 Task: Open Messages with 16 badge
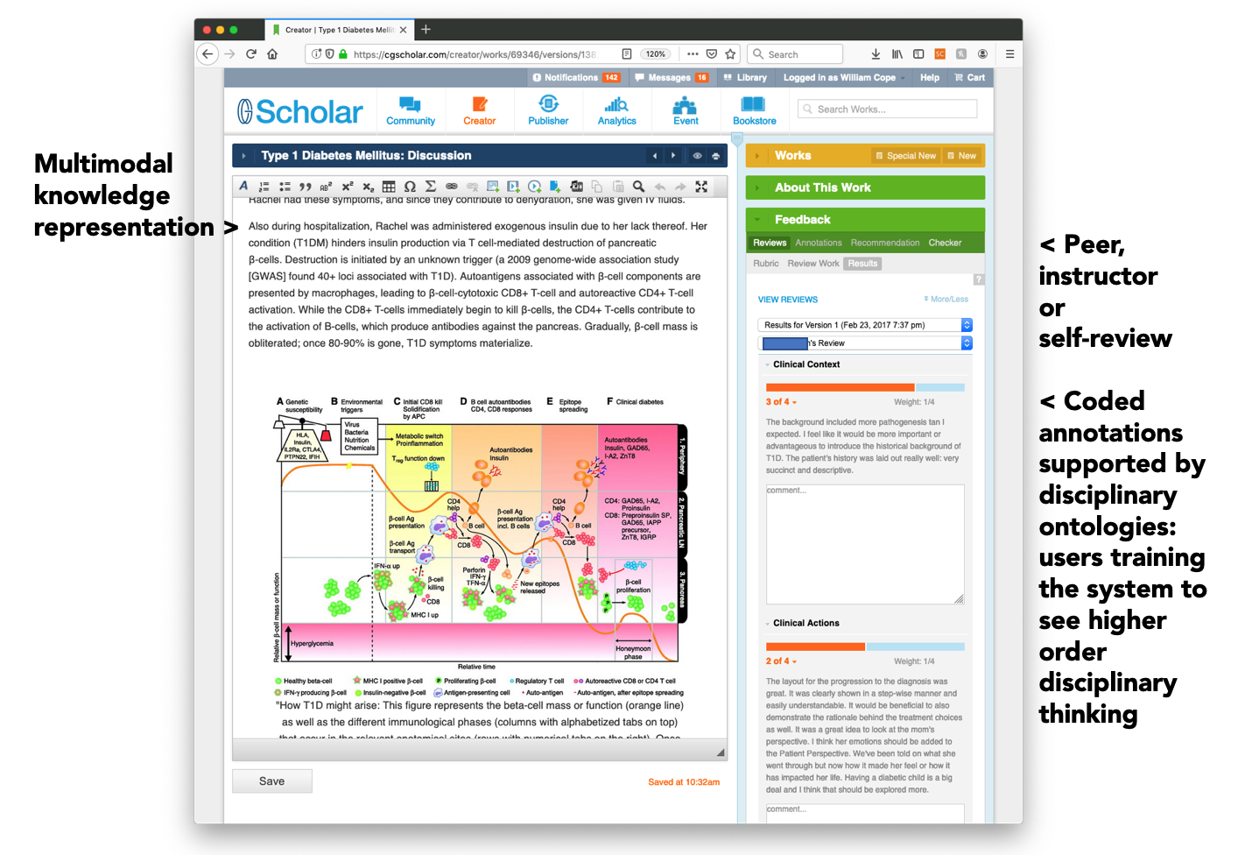[672, 78]
